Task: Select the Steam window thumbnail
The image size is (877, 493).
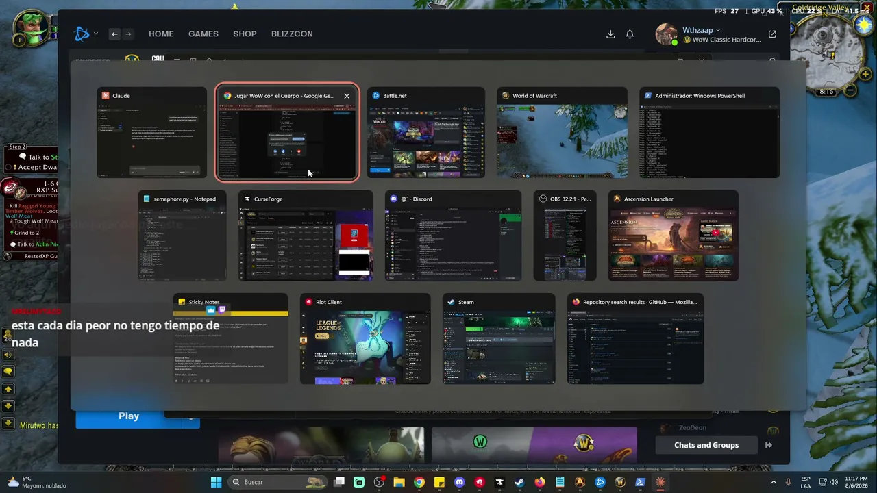Action: (499, 339)
